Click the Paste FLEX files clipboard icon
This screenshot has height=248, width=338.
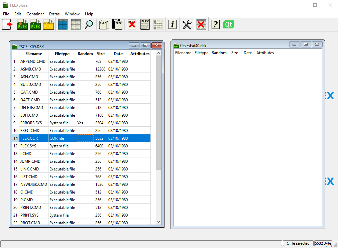click(117, 24)
